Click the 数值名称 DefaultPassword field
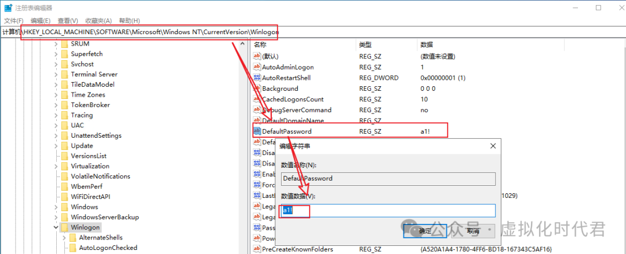 (x=388, y=179)
